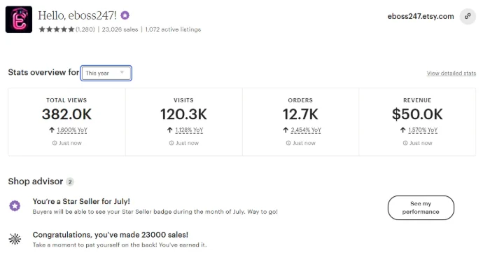Click the Total Views 382.0K value

pos(66,114)
